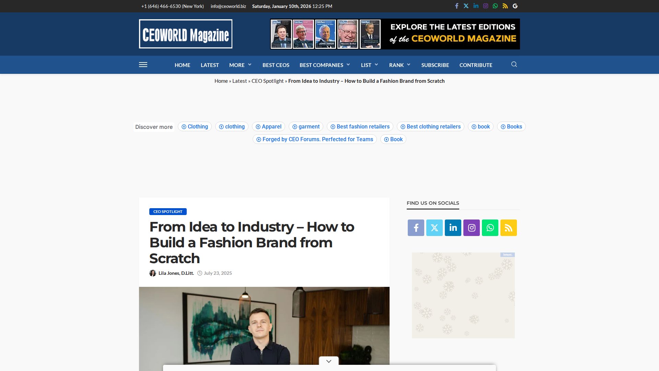Open author profile Lila Jones, D.Litt.
This screenshot has width=659, height=371.
coord(176,273)
